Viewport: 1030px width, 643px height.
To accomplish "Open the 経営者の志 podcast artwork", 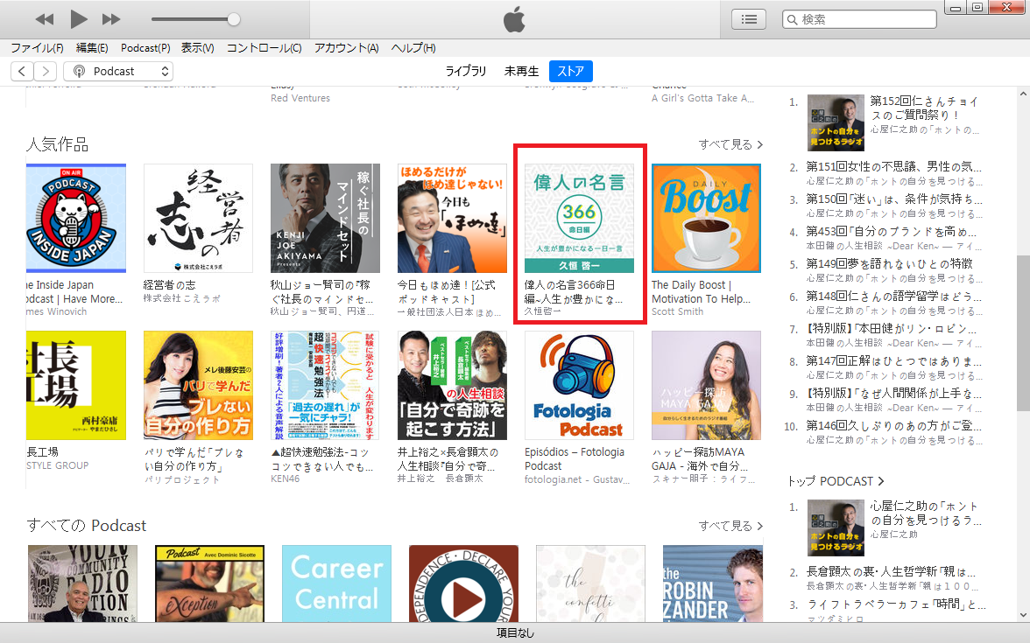I will (198, 218).
